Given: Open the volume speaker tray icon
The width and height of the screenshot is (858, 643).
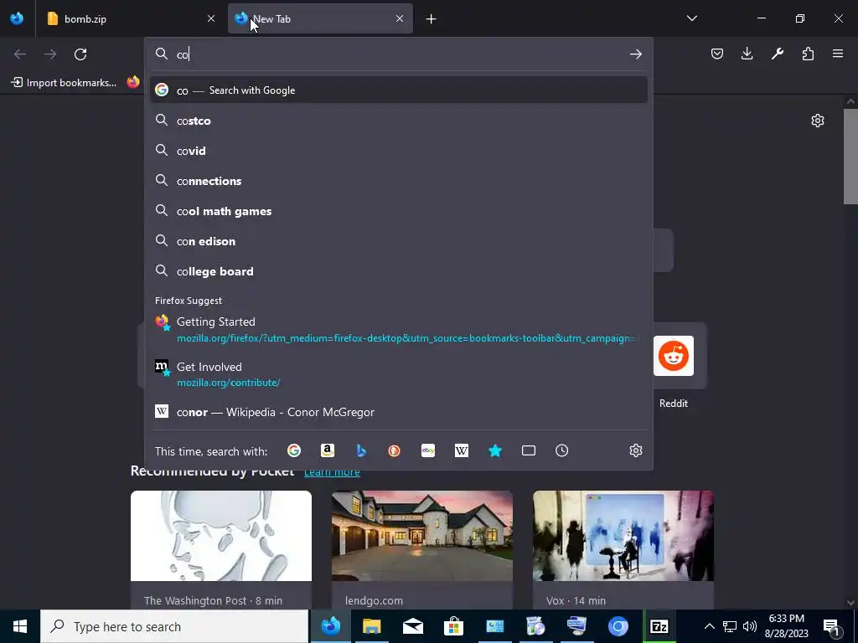Looking at the screenshot, I should (x=750, y=626).
